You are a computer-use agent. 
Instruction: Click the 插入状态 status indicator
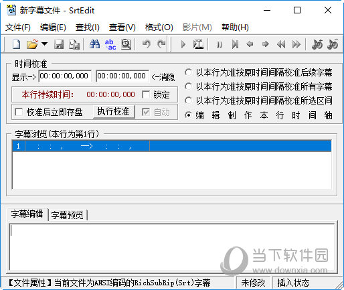(x=293, y=283)
